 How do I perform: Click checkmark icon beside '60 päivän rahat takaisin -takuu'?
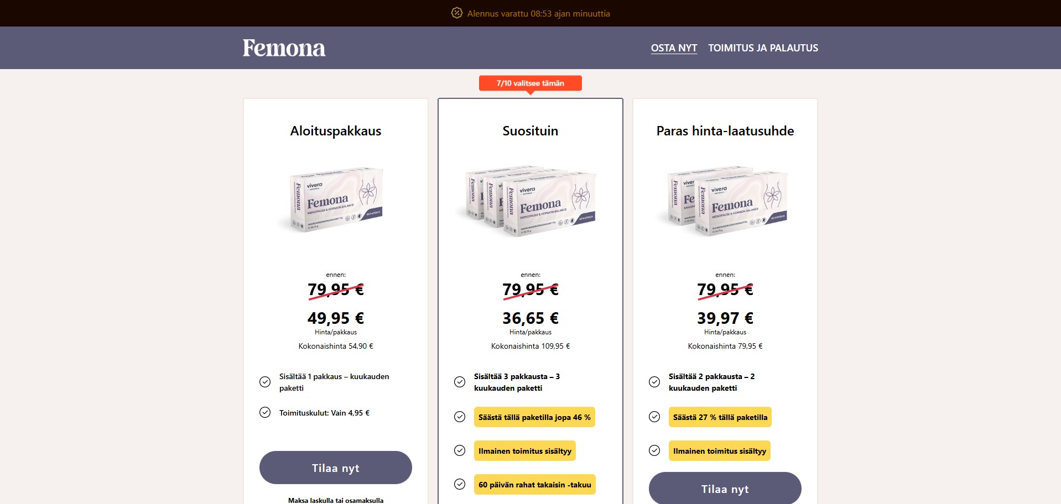pyautogui.click(x=460, y=484)
